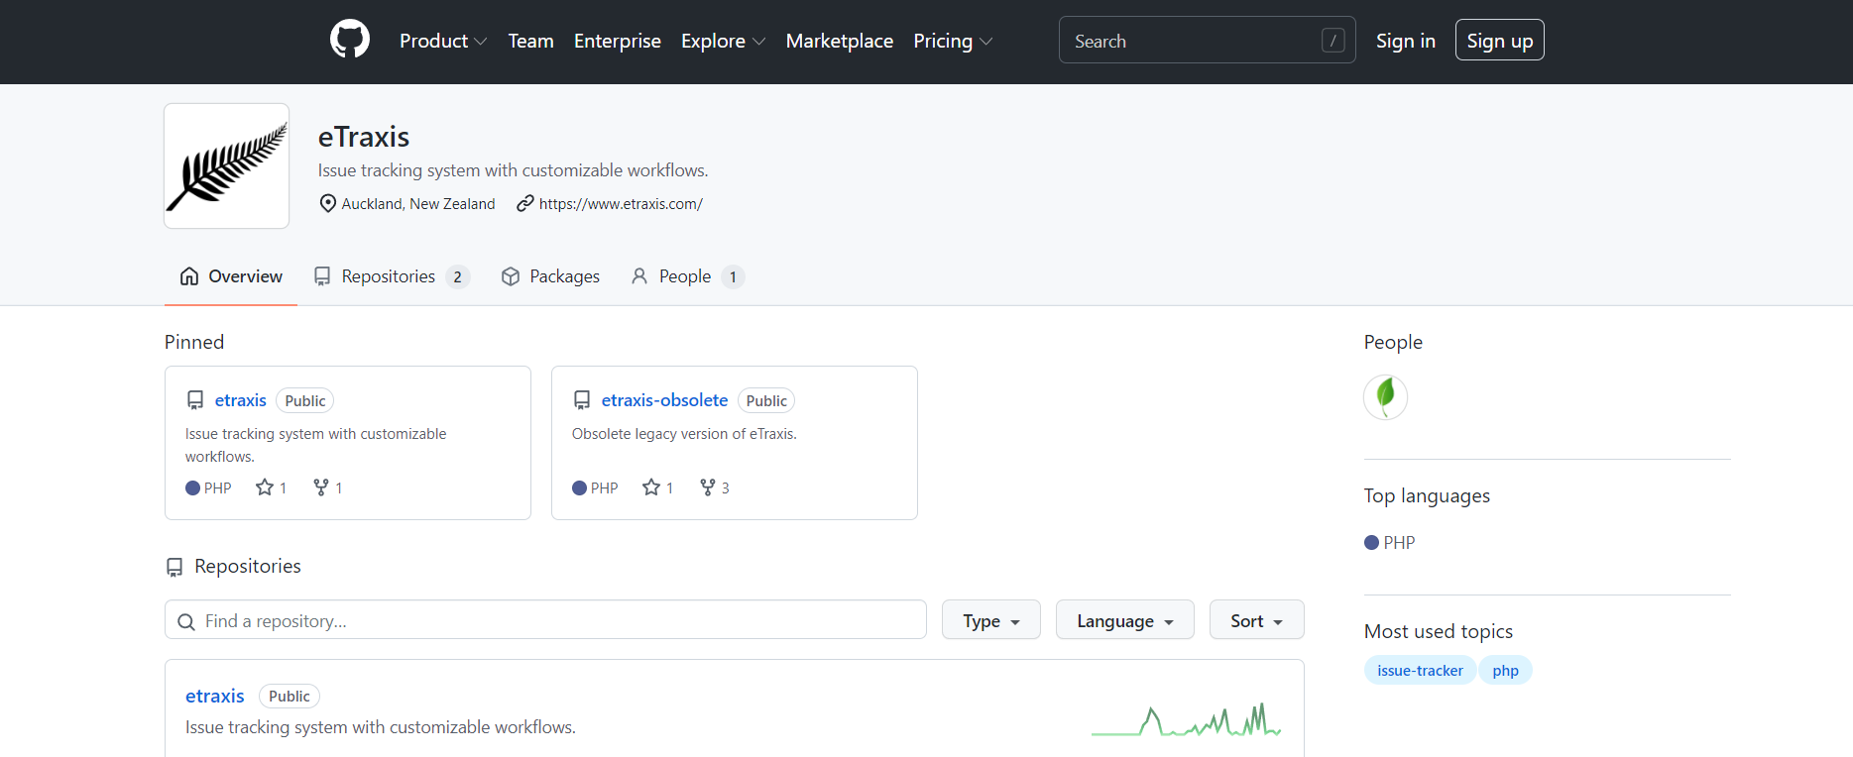This screenshot has height=757, width=1853.
Task: Click the issue-tracker topic tag
Action: [1420, 671]
